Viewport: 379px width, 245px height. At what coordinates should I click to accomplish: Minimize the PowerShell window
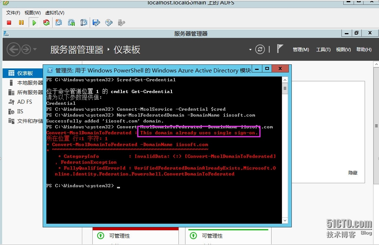point(257,69)
